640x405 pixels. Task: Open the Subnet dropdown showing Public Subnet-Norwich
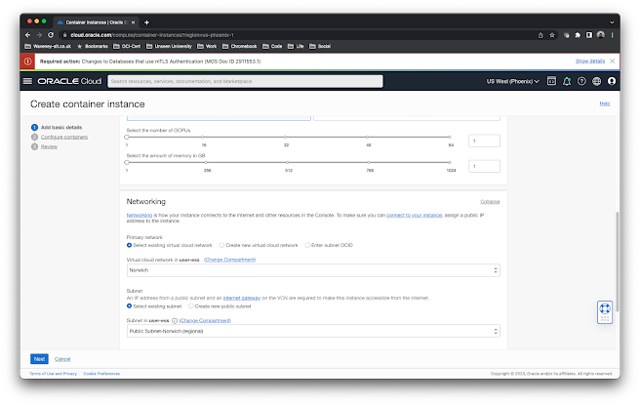click(x=313, y=331)
